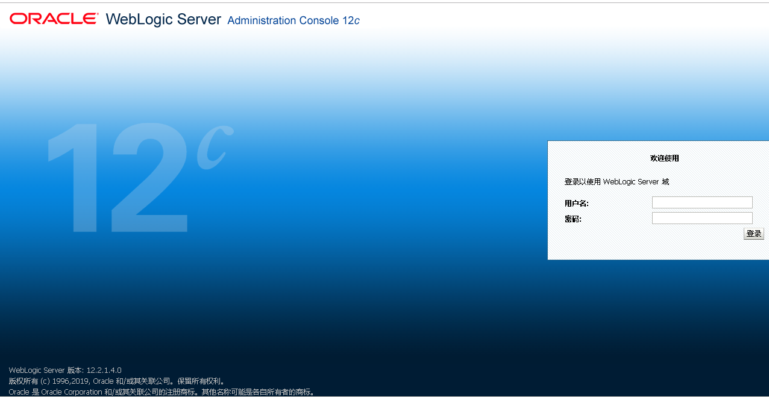Click the 'WebLogic Server' header title
769x397 pixels.
click(163, 19)
